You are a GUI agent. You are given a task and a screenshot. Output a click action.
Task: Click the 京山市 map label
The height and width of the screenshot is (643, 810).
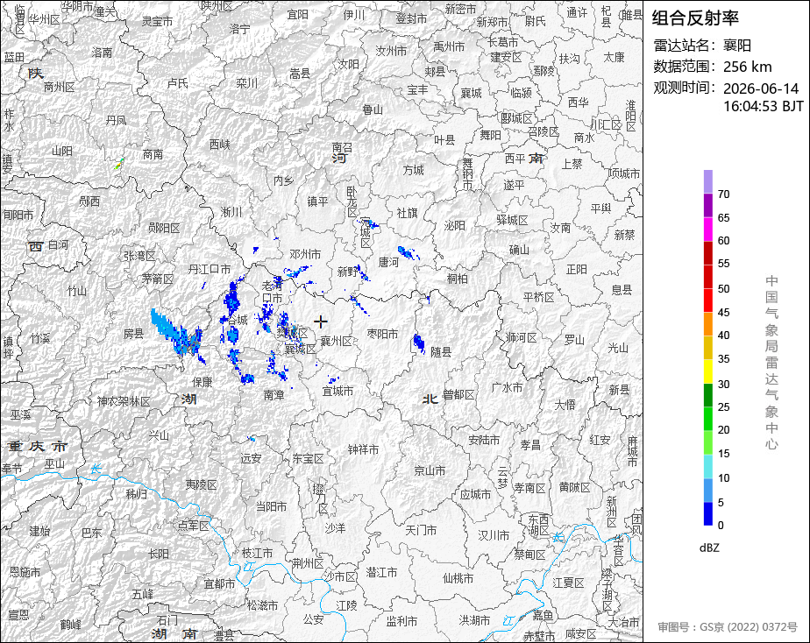(x=430, y=470)
